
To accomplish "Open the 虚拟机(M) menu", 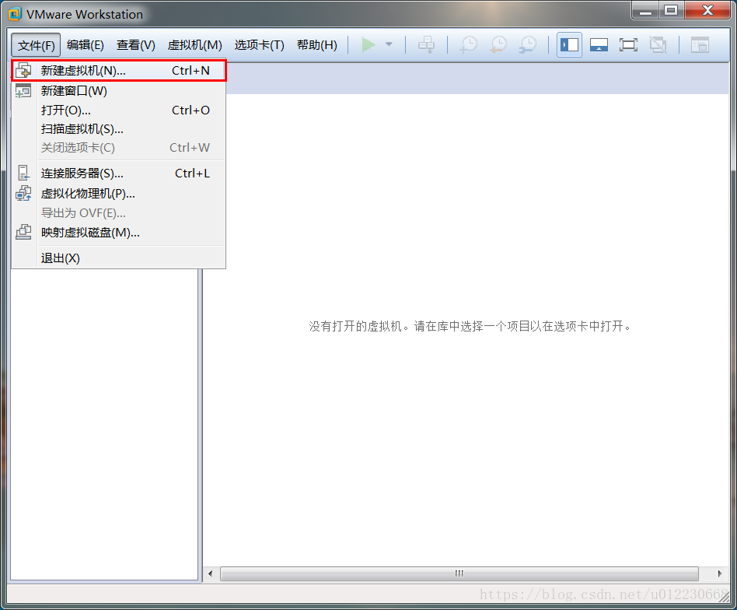I will (194, 45).
